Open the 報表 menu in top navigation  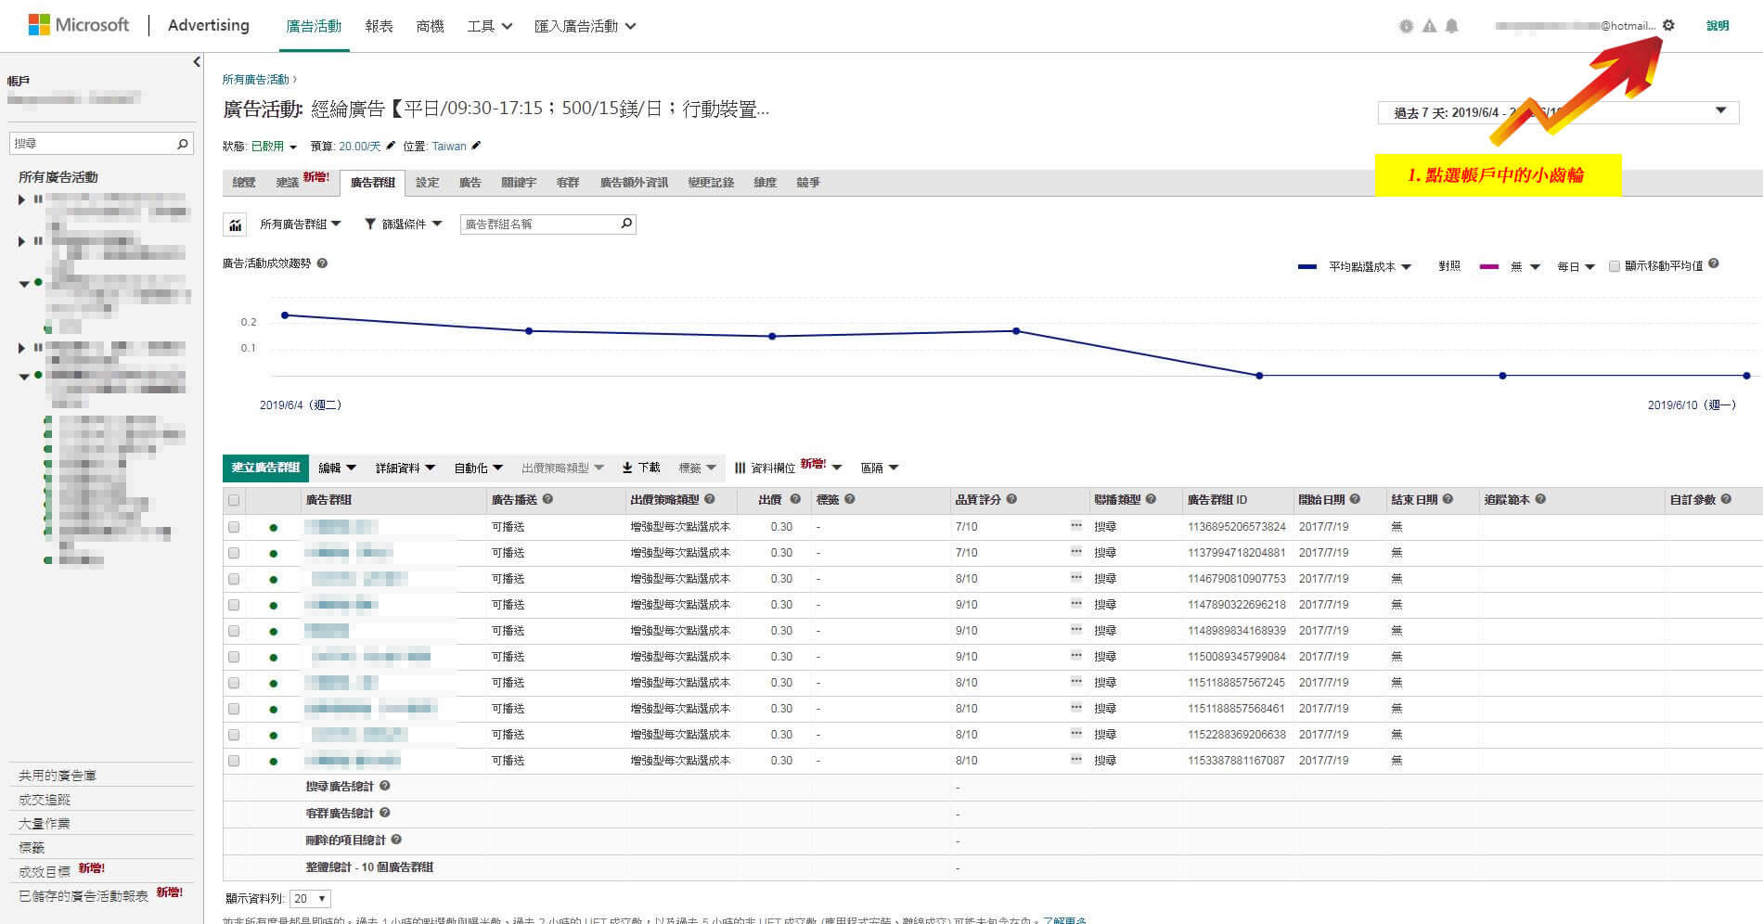coord(379,26)
